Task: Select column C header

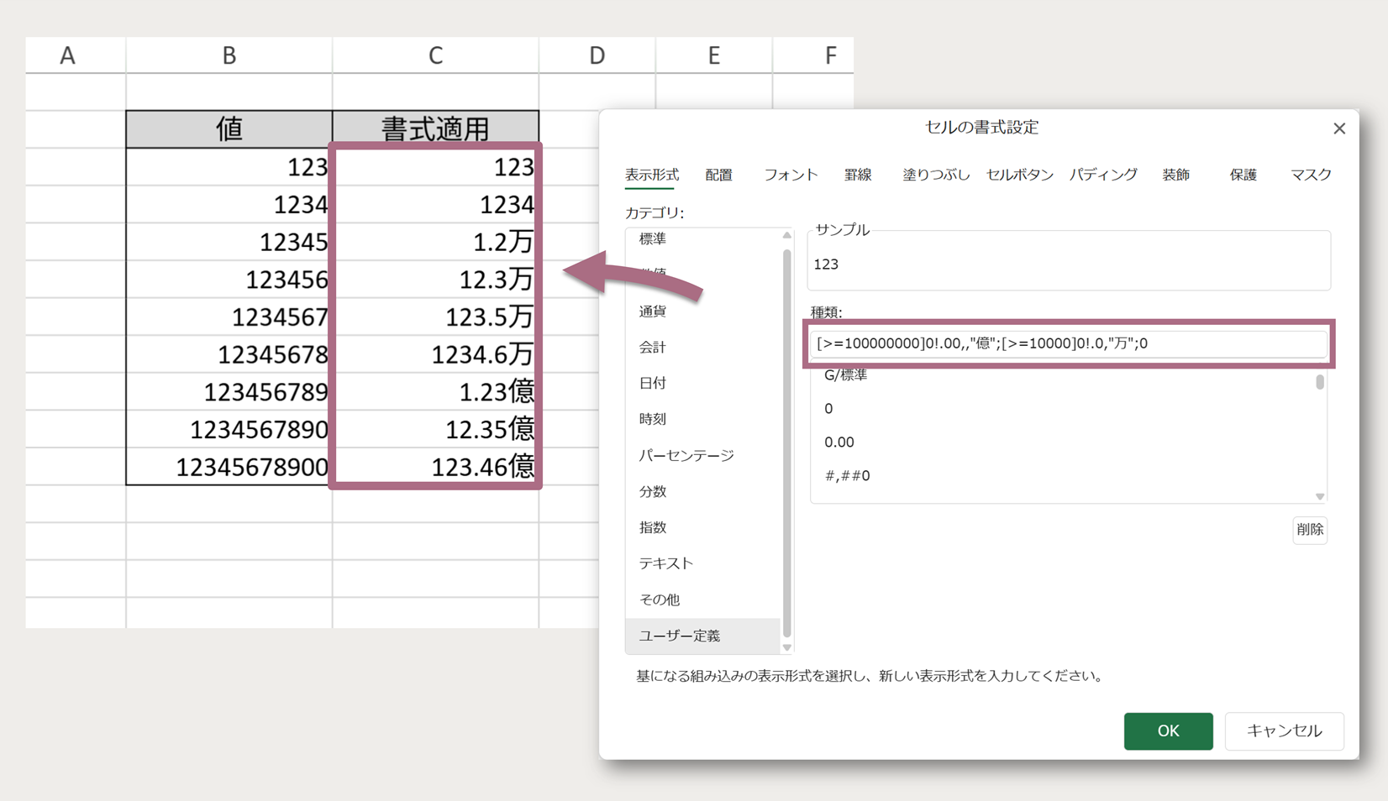Action: pyautogui.click(x=435, y=55)
